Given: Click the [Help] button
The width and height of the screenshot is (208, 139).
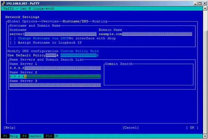Looking at the screenshot, I should (x=9, y=128).
